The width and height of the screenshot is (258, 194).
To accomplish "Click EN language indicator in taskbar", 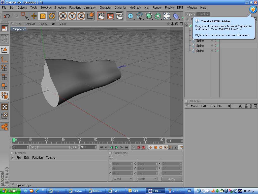I will 189,191.
